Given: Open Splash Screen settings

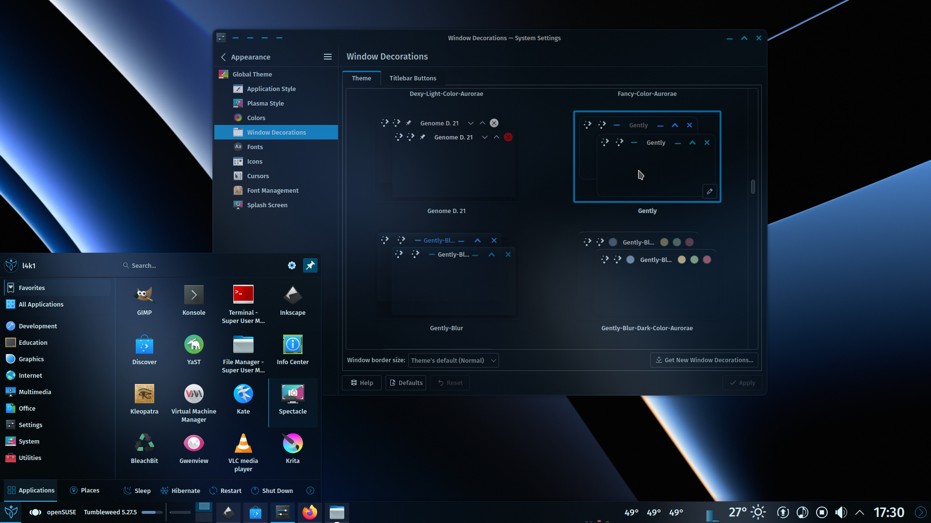Looking at the screenshot, I should click(267, 205).
